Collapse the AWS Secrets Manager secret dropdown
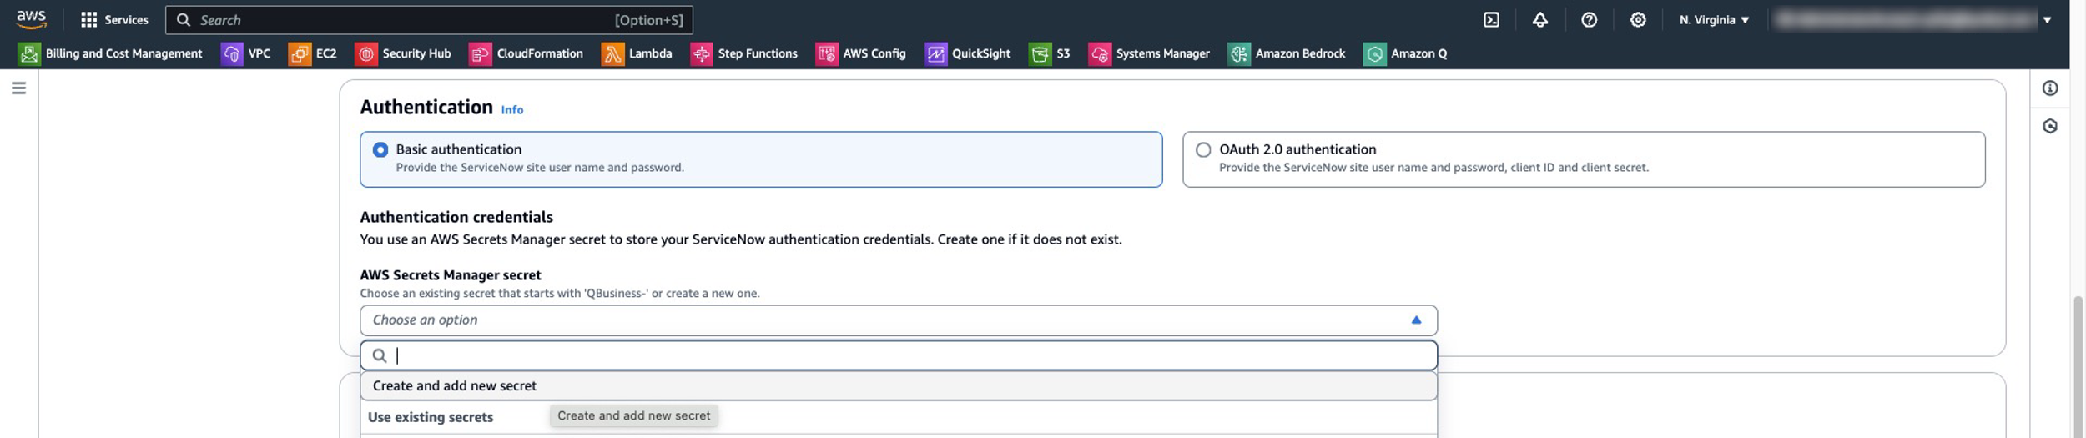Image resolution: width=2086 pixels, height=438 pixels. [x=899, y=320]
